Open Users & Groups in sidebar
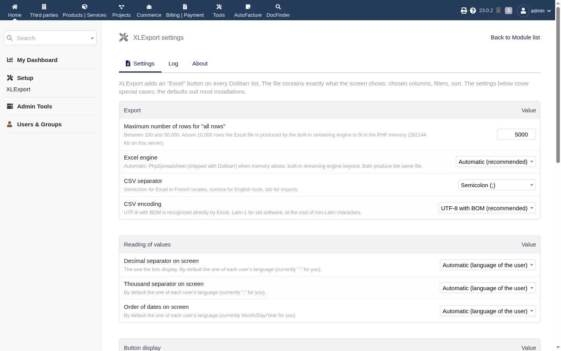 39,124
